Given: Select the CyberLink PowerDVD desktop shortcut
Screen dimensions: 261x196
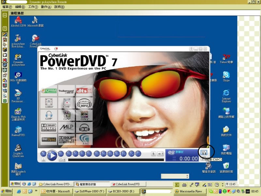Looking at the screenshot, I should (x=36, y=41).
